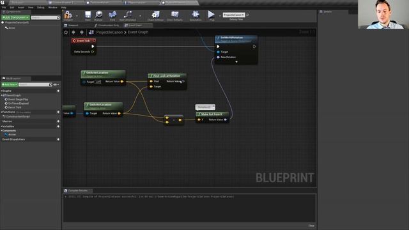The image size is (409, 230).
Task: Click the subtract node output pin
Action: 180,120
